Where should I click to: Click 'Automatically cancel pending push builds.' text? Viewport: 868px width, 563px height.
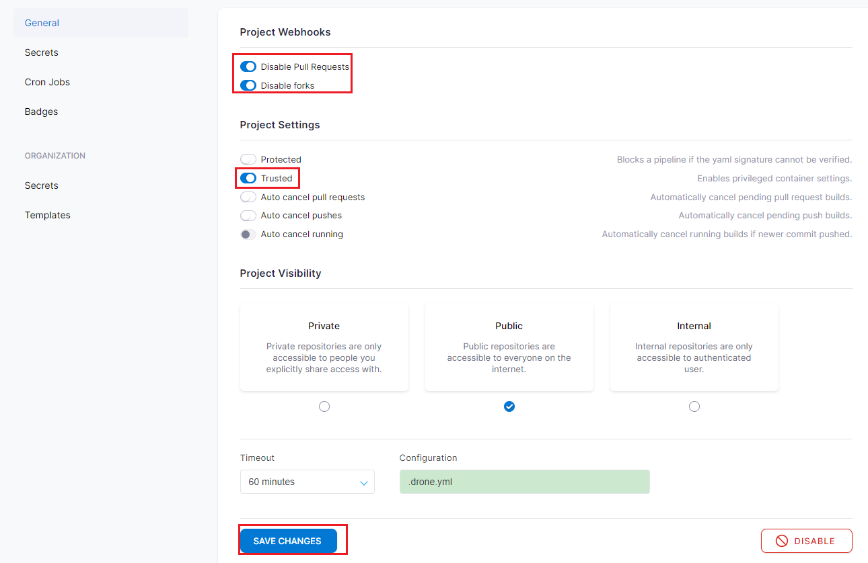765,216
